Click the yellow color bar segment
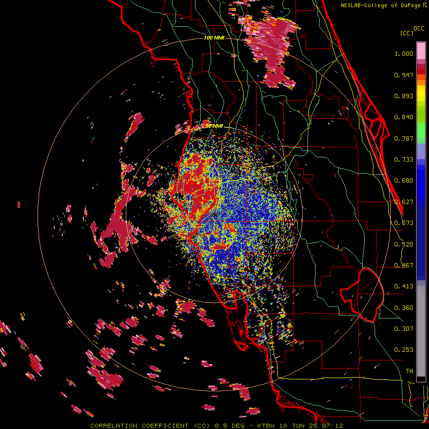 point(421,94)
